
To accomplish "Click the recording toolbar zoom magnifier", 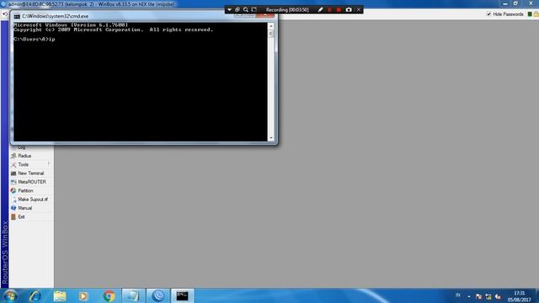I will (x=246, y=9).
